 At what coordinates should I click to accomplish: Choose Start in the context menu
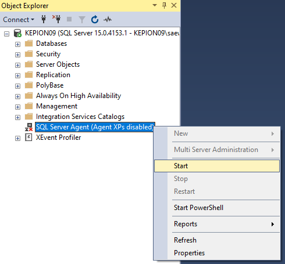[217, 166]
